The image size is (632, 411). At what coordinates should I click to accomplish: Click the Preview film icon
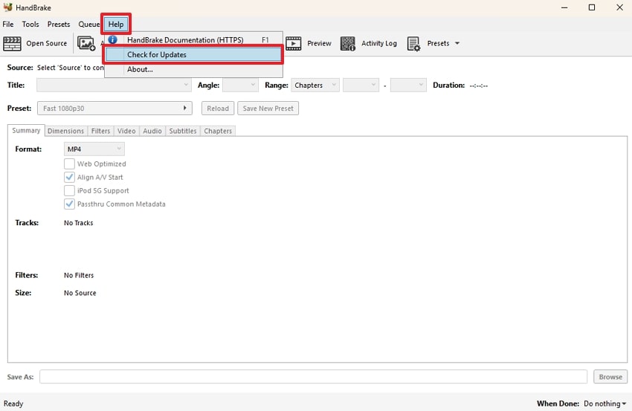pyautogui.click(x=294, y=44)
